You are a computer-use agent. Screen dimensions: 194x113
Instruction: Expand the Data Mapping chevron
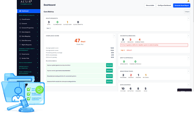(37, 36)
